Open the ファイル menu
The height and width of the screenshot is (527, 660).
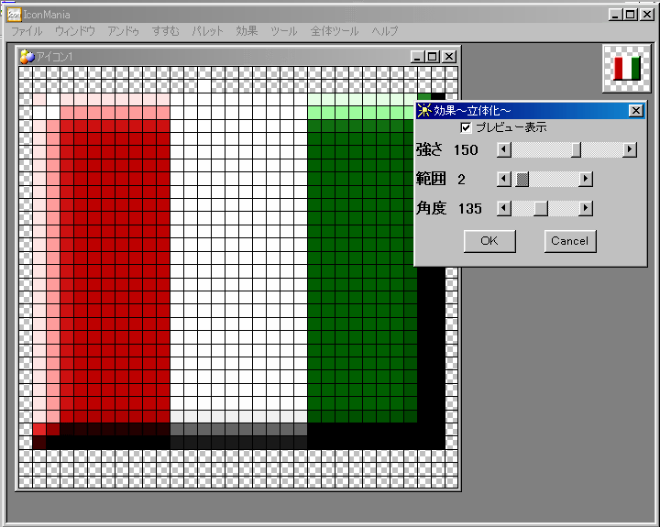(x=27, y=31)
